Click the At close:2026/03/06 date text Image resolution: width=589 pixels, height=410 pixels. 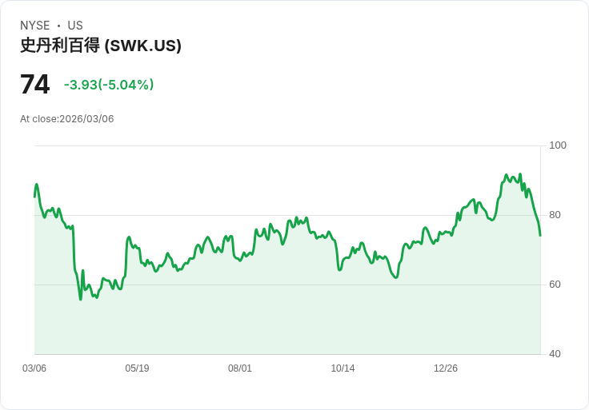point(67,119)
